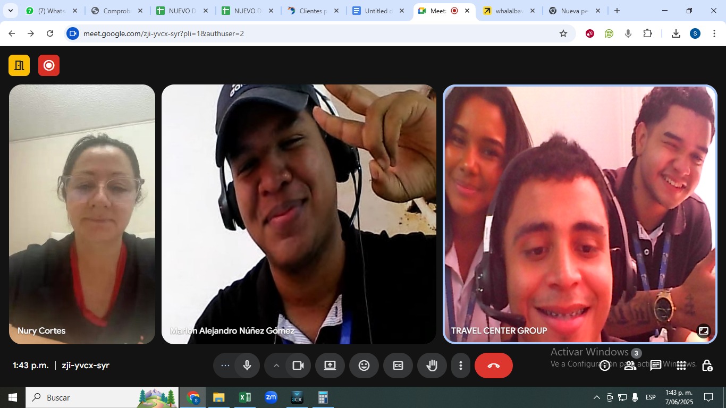Mute the microphone in the call
726x408 pixels.
(x=247, y=365)
